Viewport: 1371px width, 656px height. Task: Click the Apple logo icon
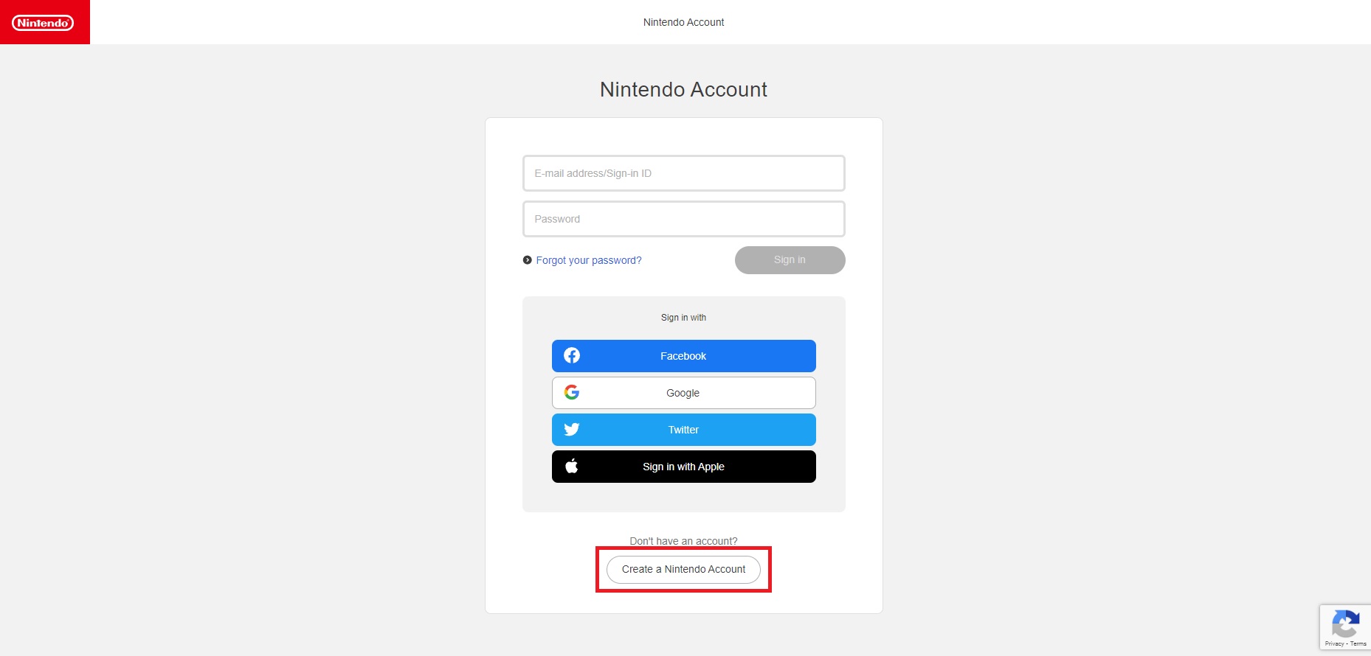[572, 466]
